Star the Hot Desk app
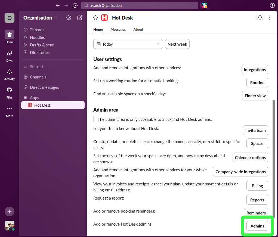This screenshot has height=237, width=278. pos(95,17)
